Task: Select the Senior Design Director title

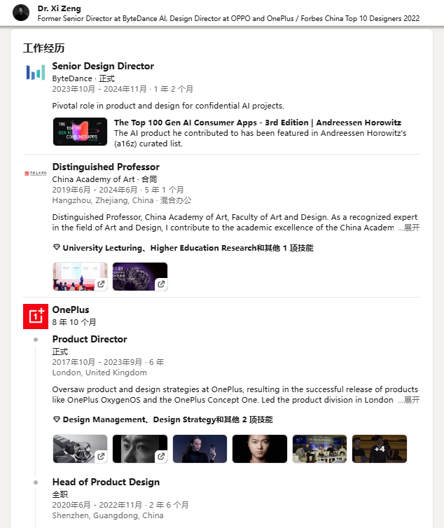Action: [103, 66]
